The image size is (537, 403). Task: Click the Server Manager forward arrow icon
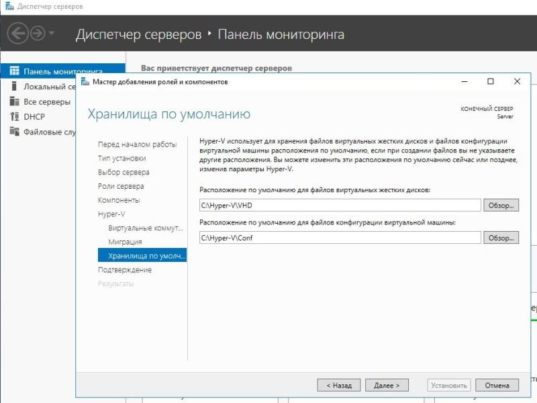click(38, 33)
